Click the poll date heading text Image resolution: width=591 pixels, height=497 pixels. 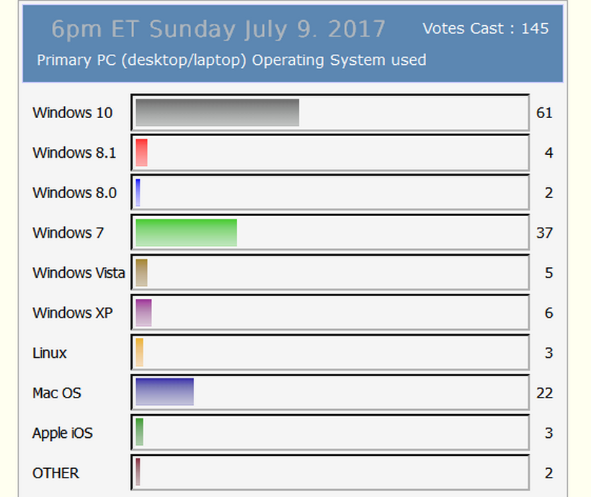[x=218, y=30]
